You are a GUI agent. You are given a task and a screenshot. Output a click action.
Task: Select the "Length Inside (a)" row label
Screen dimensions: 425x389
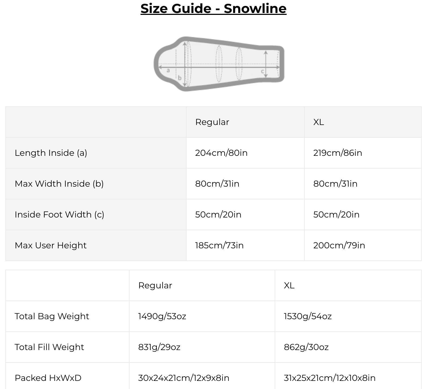click(x=51, y=153)
